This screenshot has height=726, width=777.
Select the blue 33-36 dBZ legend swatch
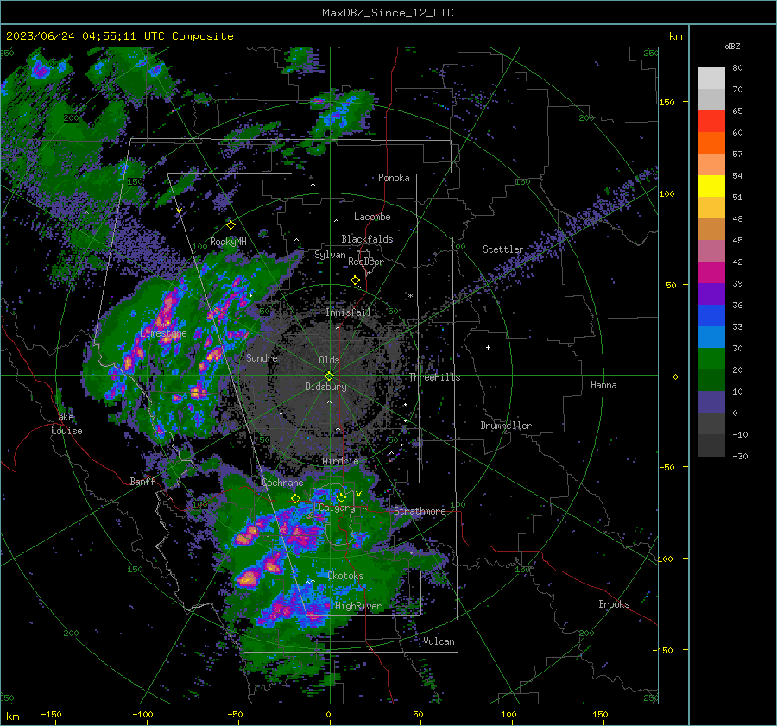[x=711, y=316]
